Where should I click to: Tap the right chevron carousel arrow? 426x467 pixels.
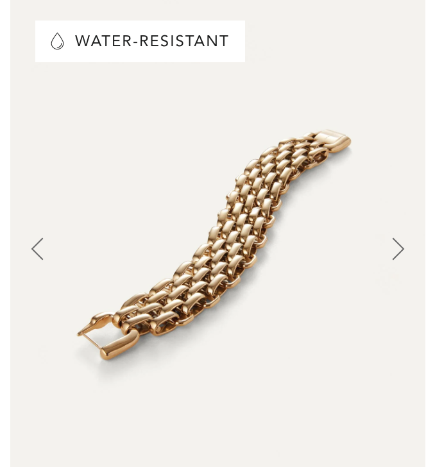pos(398,249)
